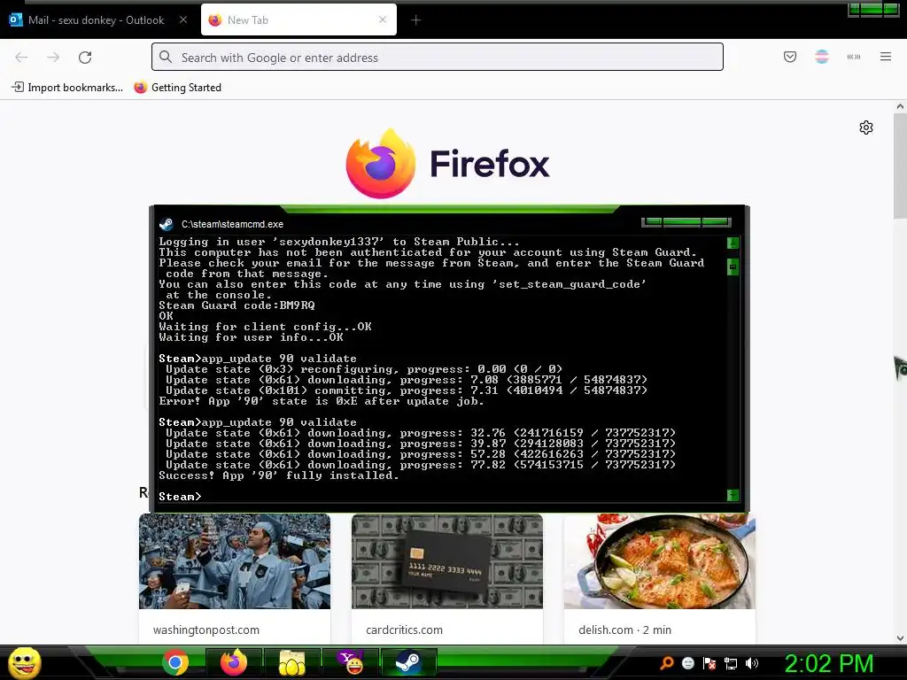Open the folder taskbar icon
Screen dimensions: 907x680
(292, 662)
